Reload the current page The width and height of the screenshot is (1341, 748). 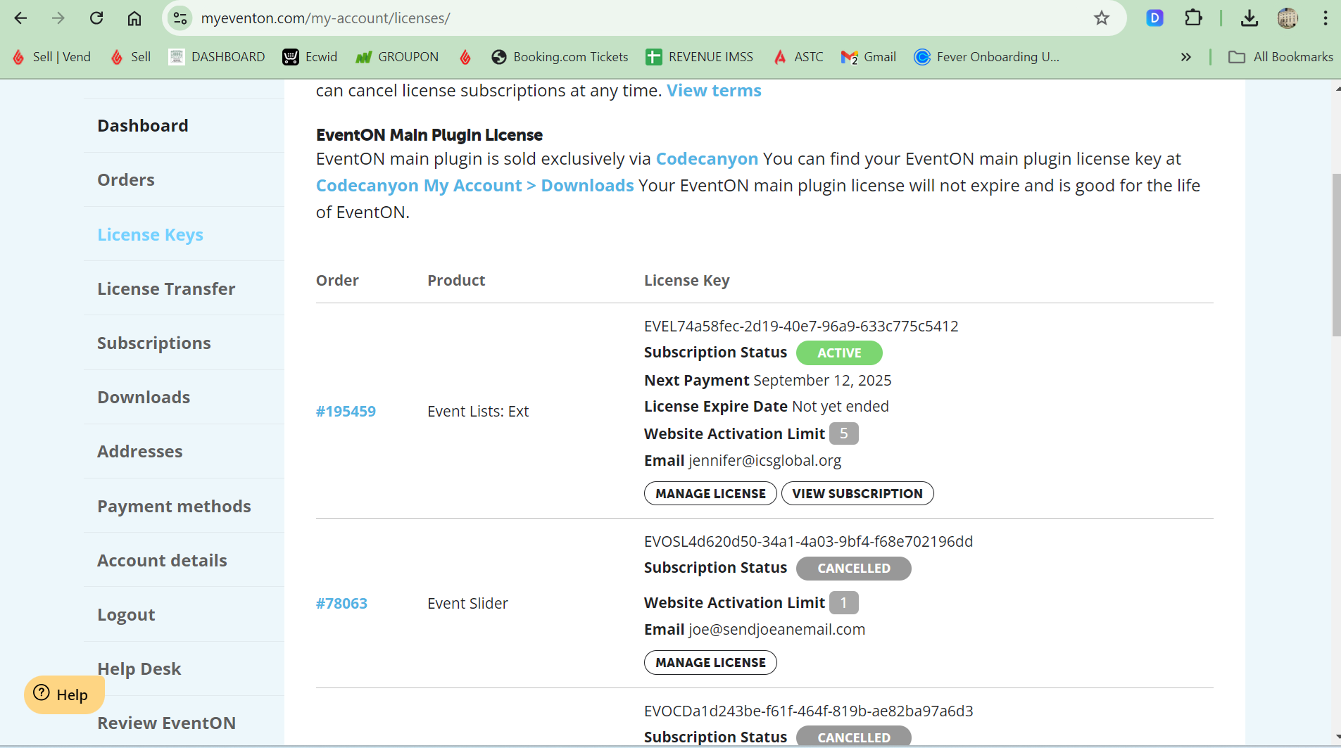[x=96, y=18]
